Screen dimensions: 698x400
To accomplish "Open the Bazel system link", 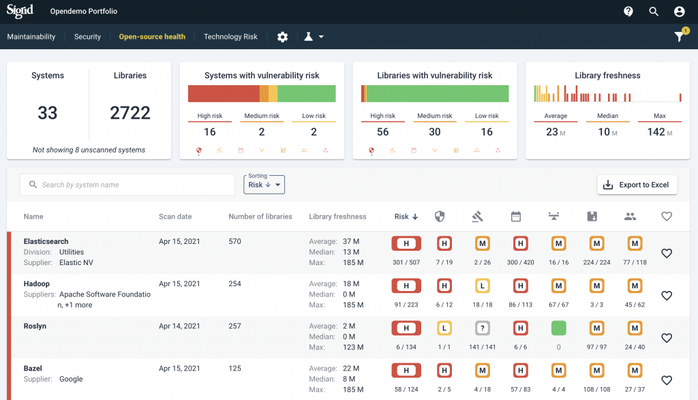I will tap(33, 368).
